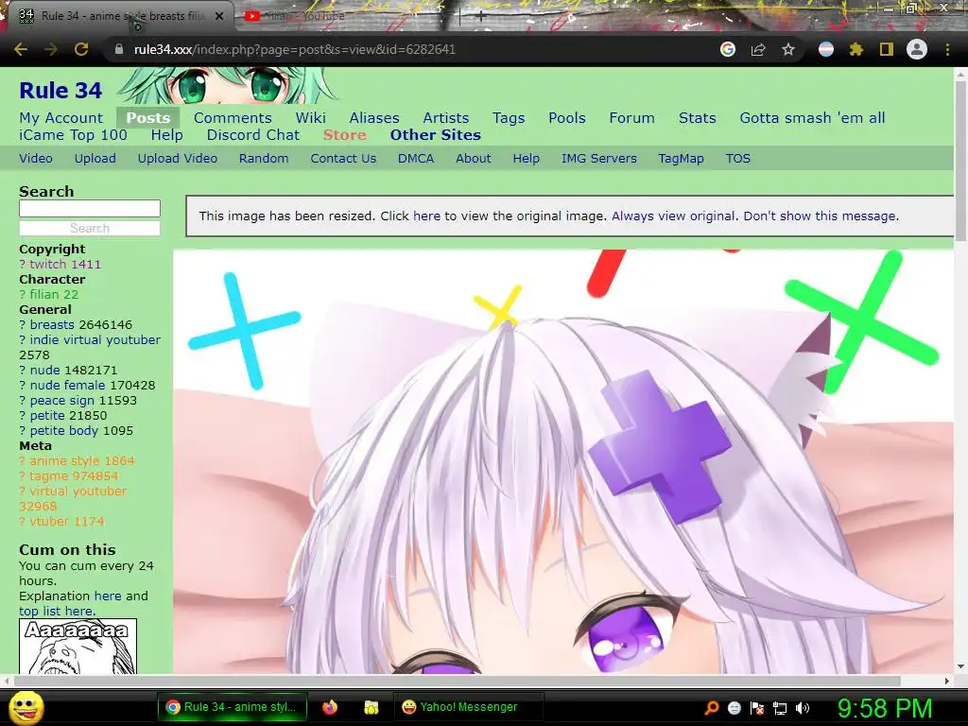
Task: Open the Aliases page
Action: pyautogui.click(x=374, y=118)
